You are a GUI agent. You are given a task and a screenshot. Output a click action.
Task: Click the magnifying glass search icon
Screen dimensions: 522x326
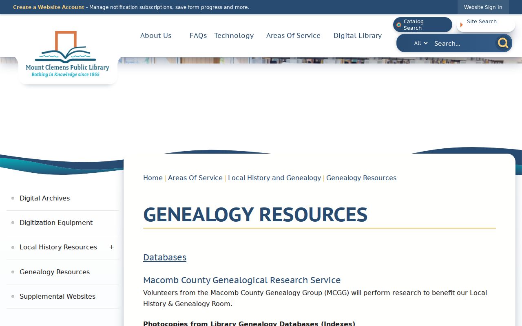click(503, 43)
